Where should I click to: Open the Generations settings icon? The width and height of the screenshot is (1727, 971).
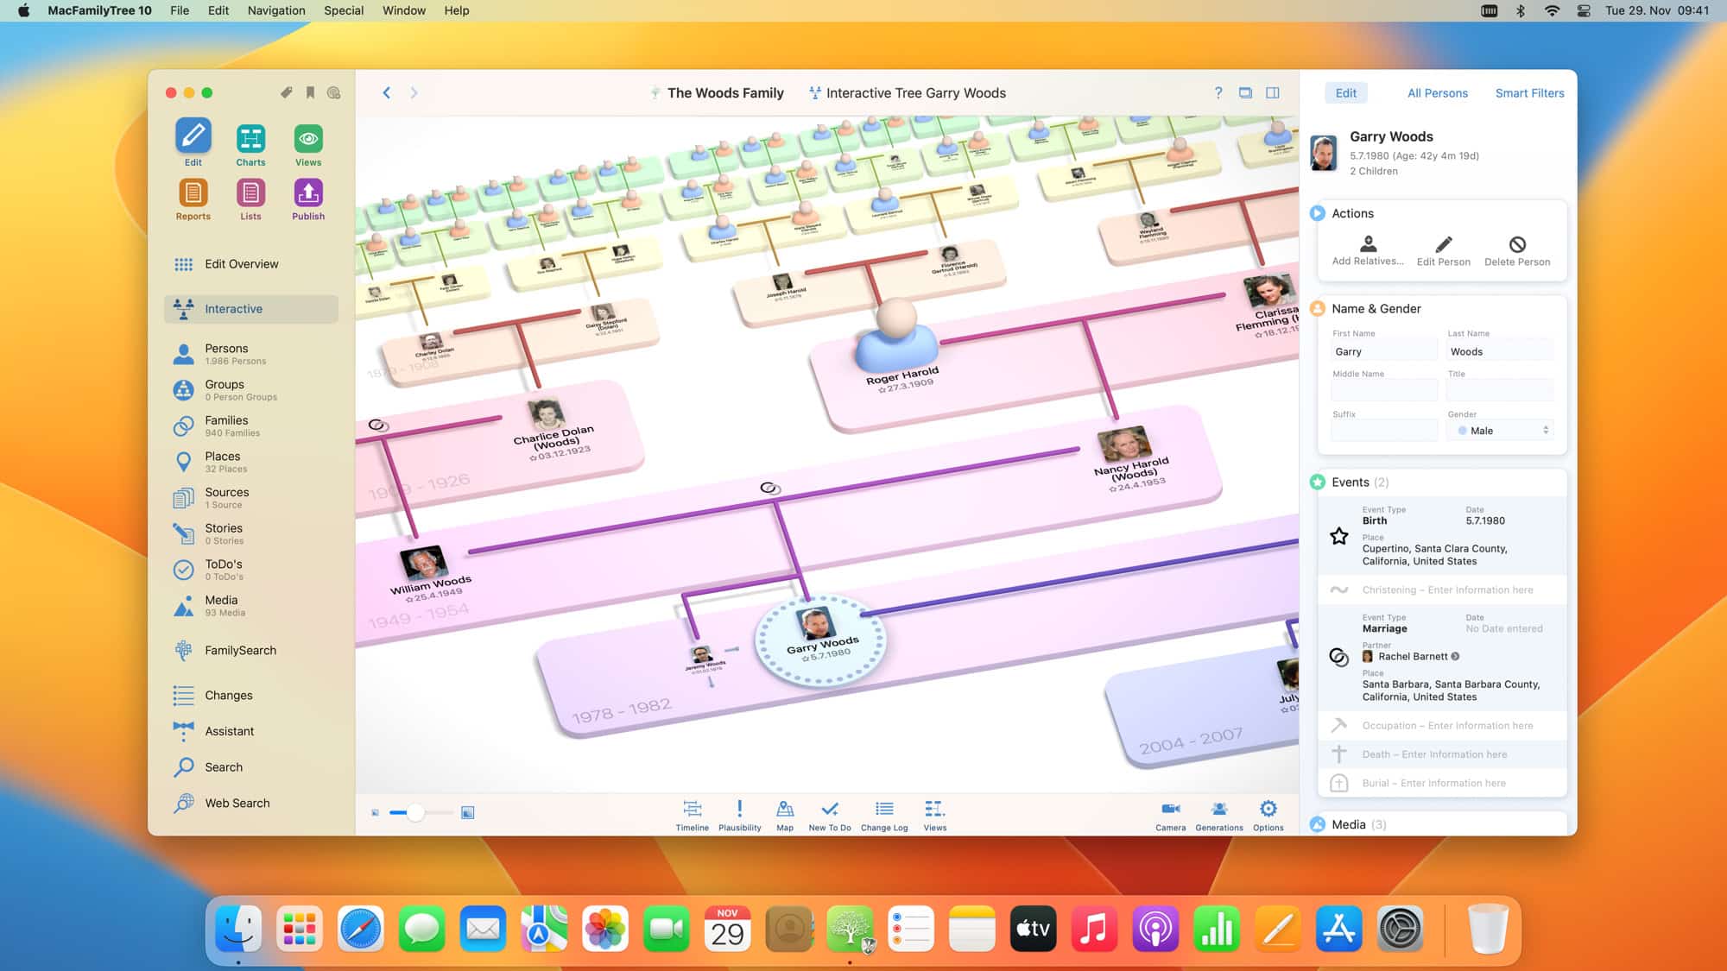tap(1218, 810)
